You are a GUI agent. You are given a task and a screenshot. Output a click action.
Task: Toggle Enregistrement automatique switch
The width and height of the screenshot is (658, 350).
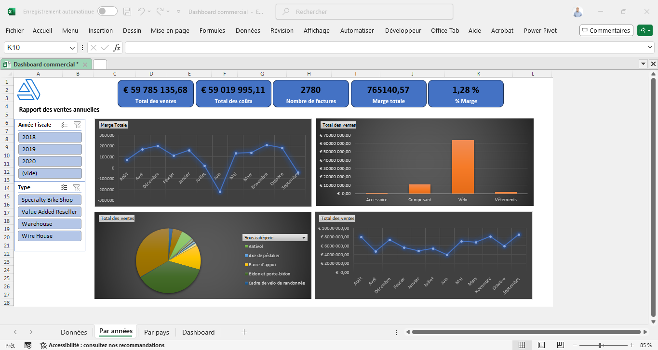[107, 12]
